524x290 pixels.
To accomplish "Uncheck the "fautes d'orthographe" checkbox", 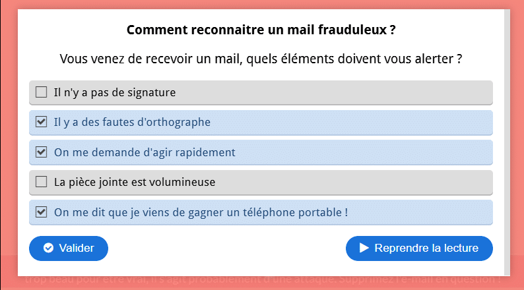I will pyautogui.click(x=41, y=122).
